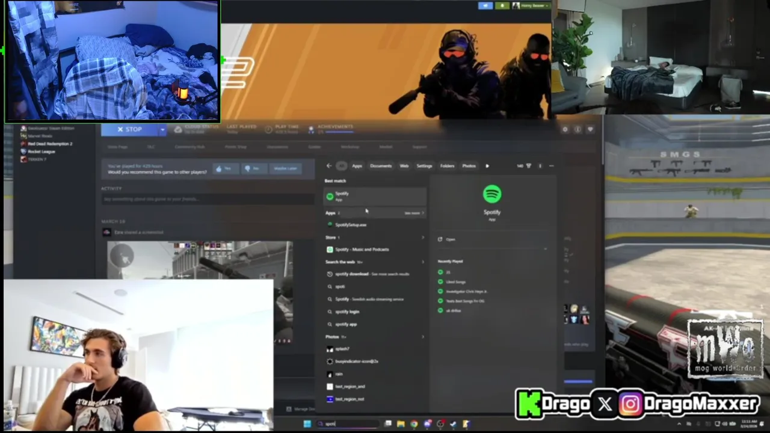Click the Open action for Spotify
The width and height of the screenshot is (770, 433).
(x=447, y=239)
